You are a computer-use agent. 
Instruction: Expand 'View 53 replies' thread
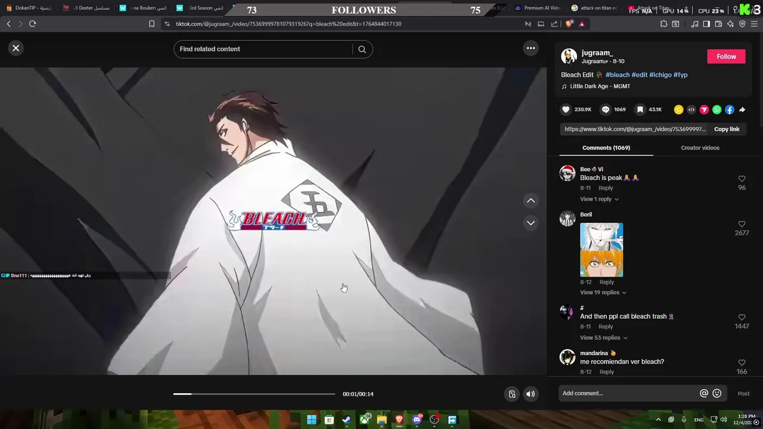[603, 338]
